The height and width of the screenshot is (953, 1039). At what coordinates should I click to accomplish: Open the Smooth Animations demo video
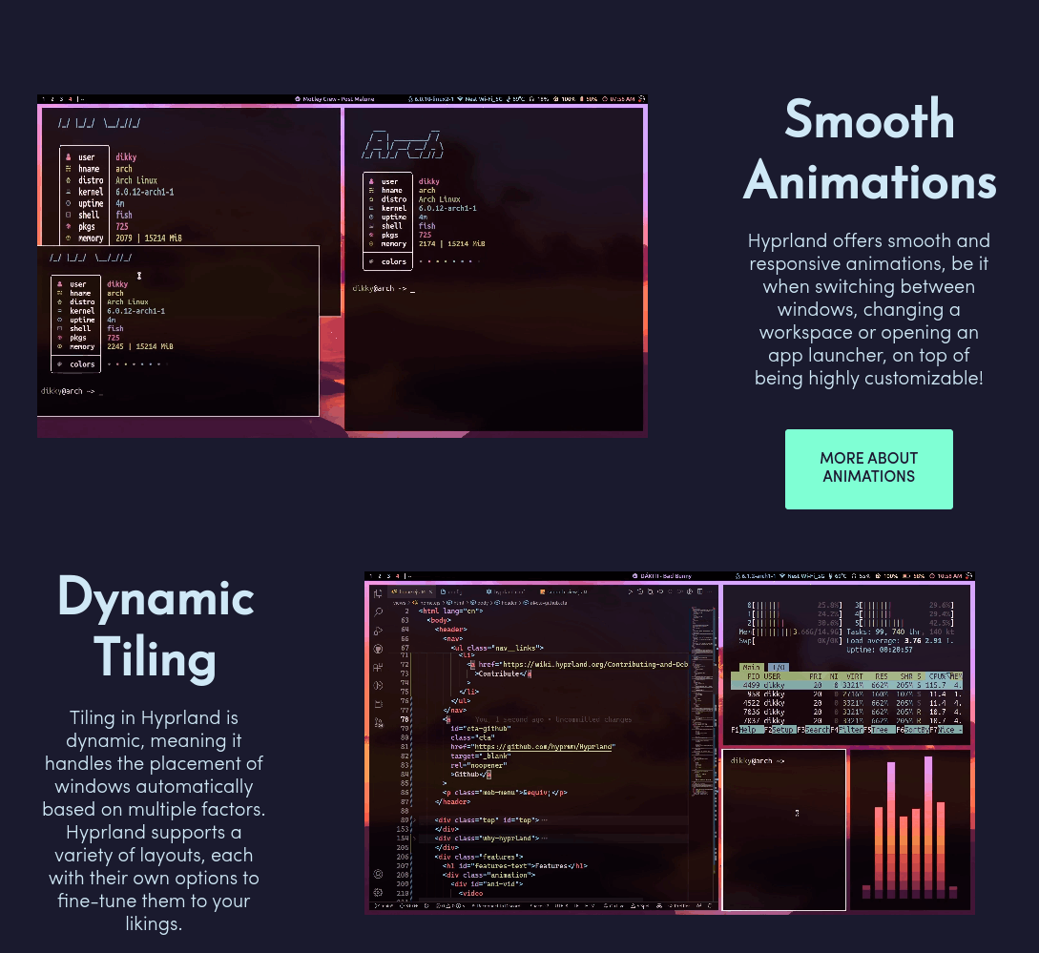(x=342, y=266)
